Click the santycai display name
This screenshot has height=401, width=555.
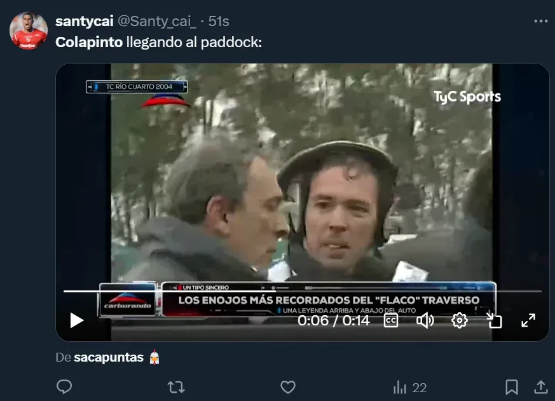[x=85, y=21]
